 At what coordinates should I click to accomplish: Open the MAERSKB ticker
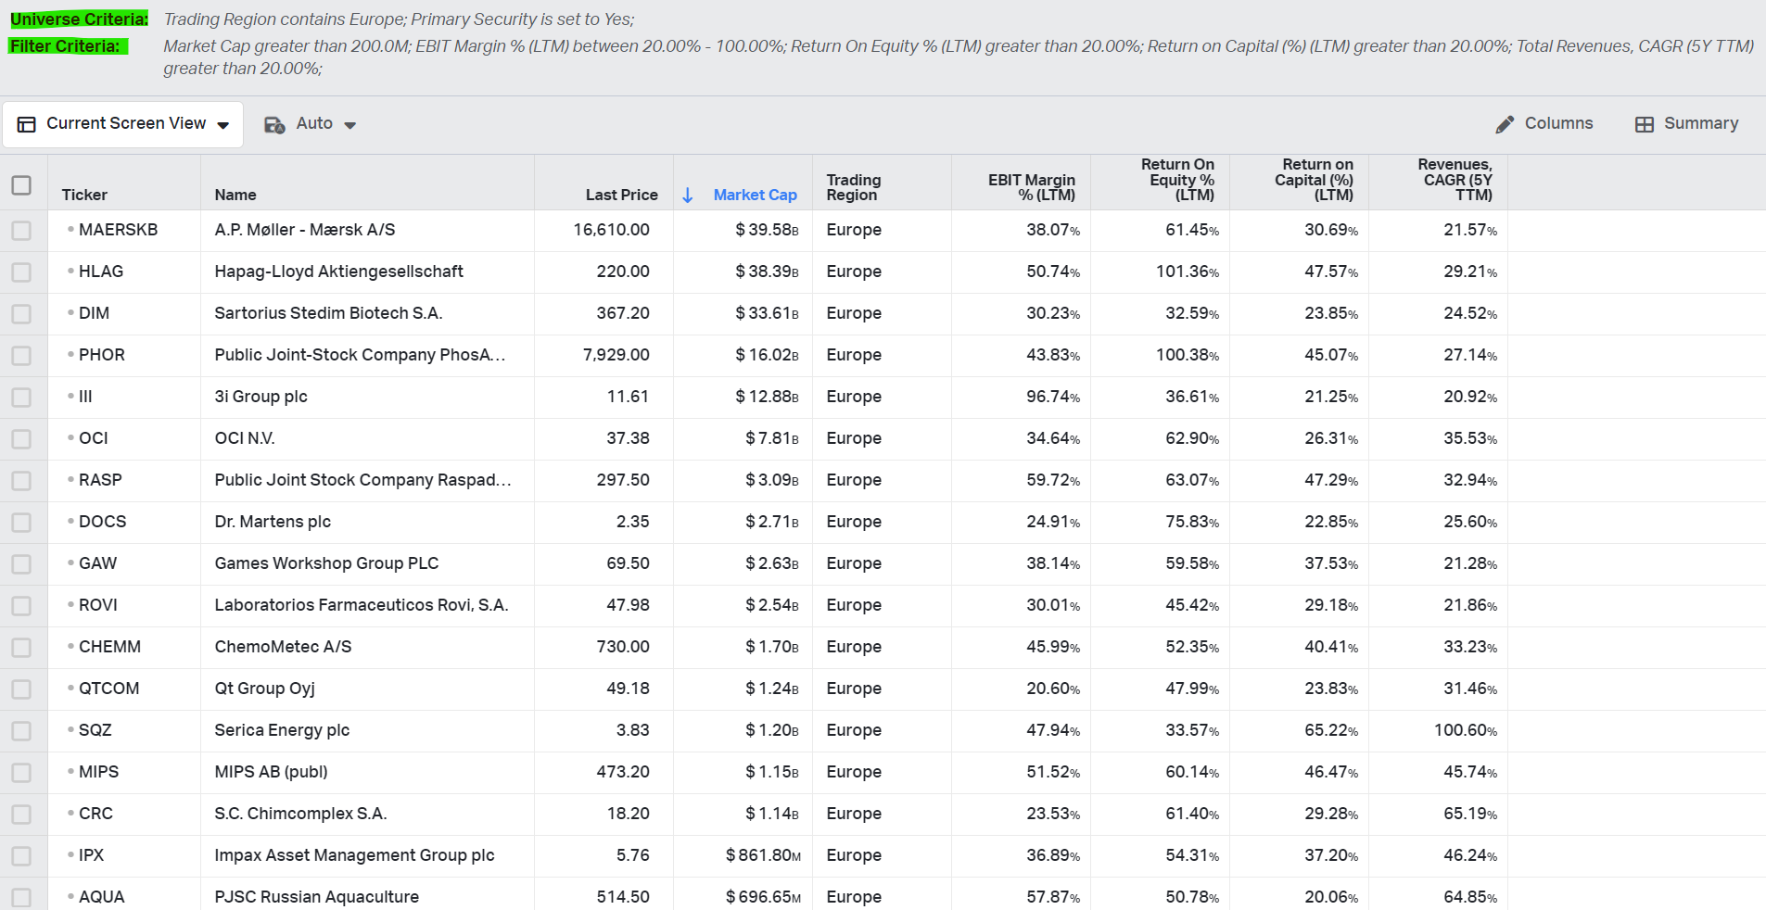(118, 230)
